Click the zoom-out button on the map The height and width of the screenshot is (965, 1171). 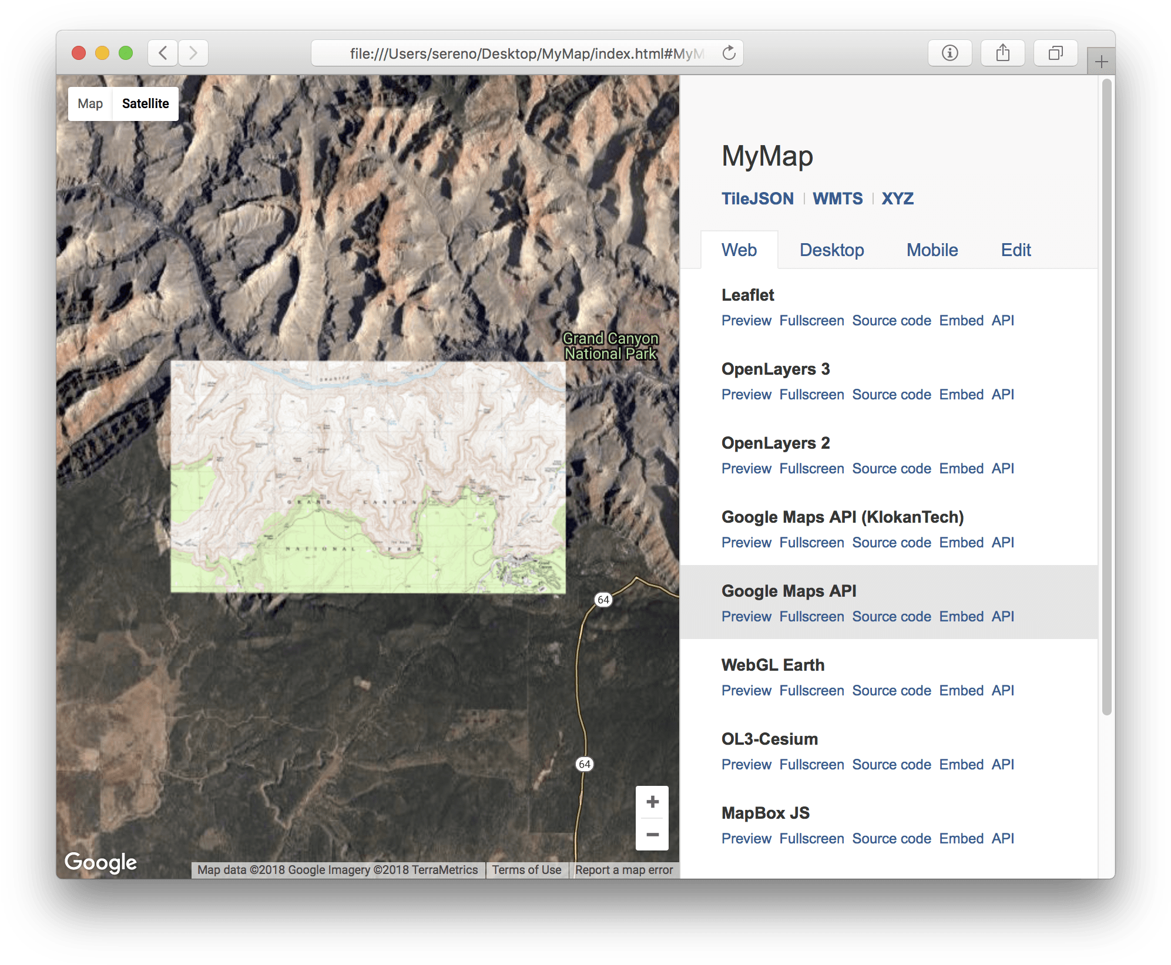(x=652, y=834)
